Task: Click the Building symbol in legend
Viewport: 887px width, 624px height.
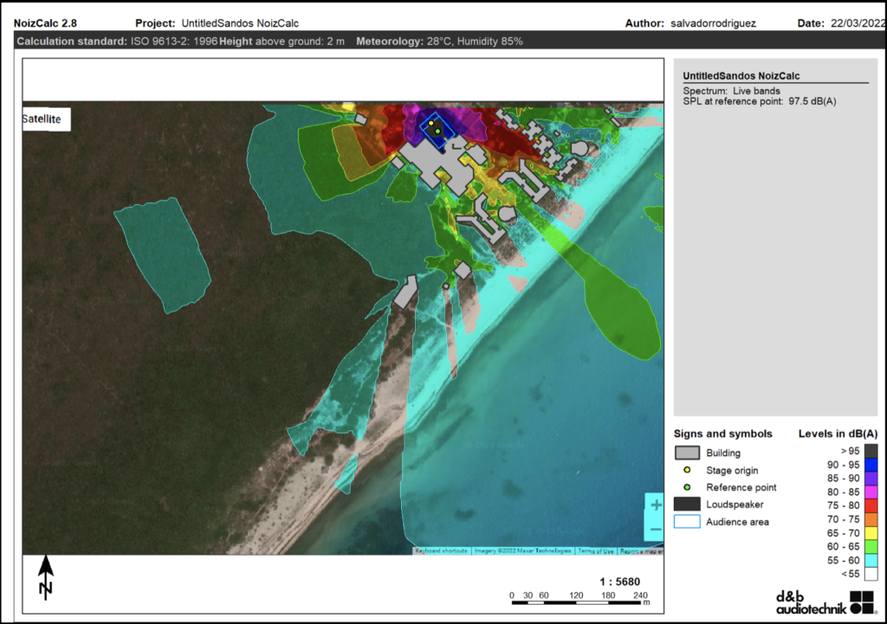Action: (687, 453)
